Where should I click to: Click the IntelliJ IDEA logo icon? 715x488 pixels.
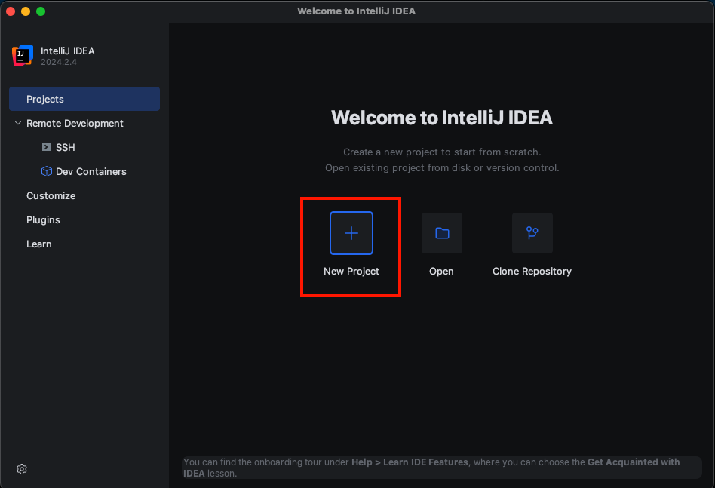[x=23, y=56]
